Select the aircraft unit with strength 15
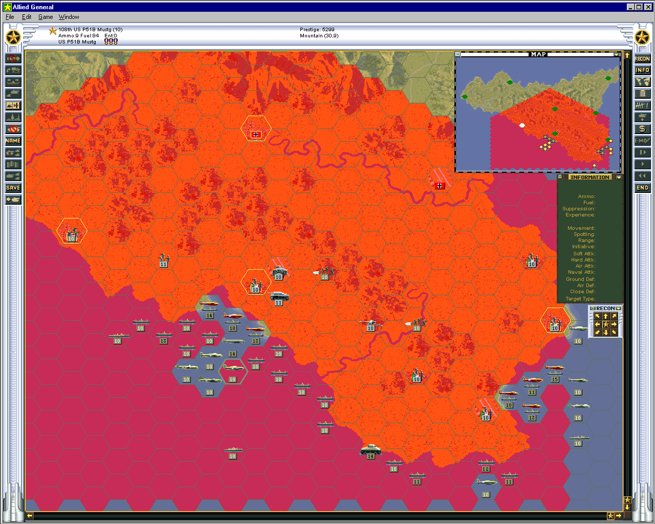The height and width of the screenshot is (524, 655). (555, 373)
